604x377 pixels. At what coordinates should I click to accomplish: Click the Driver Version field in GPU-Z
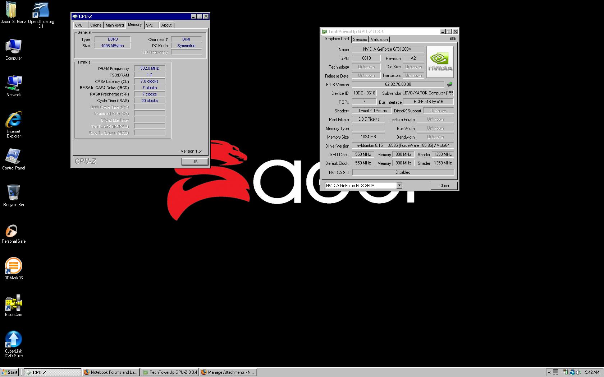tap(403, 145)
